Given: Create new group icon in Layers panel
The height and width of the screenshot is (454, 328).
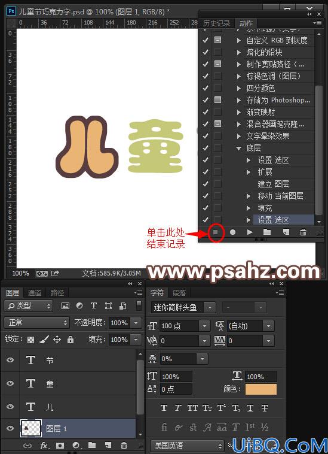Looking at the screenshot, I should 92,445.
